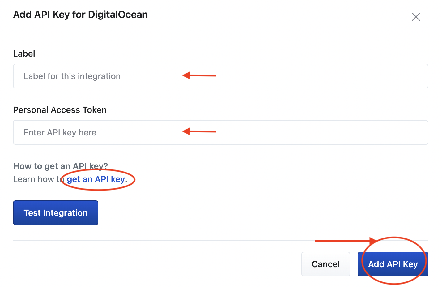Open the 'get an API key' link
442x287 pixels.
96,179
